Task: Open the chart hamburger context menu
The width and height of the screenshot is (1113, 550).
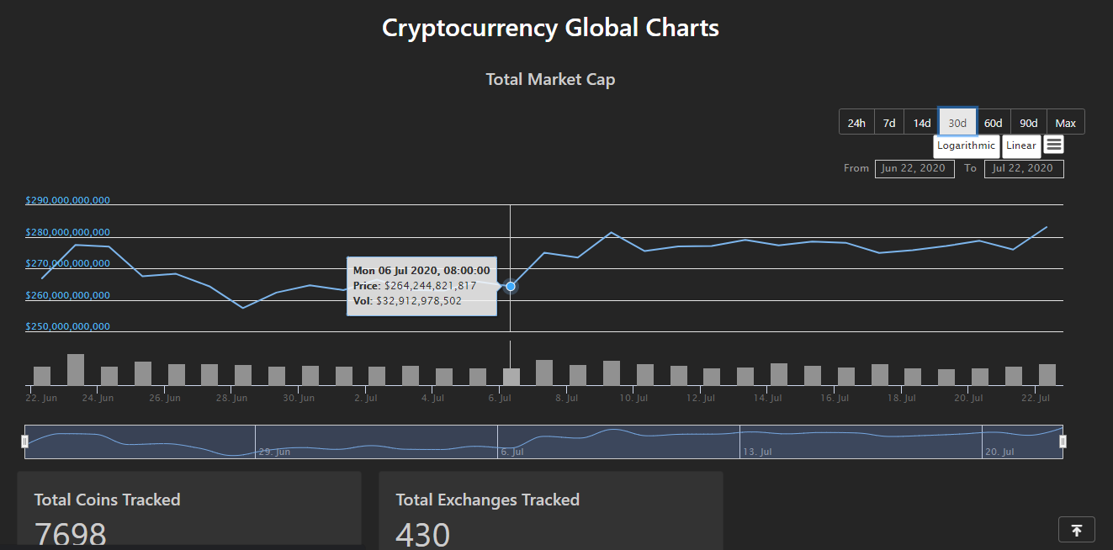Action: [1054, 145]
